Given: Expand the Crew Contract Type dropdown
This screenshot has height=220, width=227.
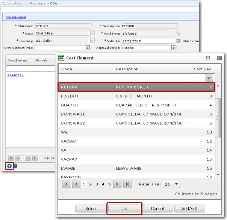Looking at the screenshot, I should (87, 48).
